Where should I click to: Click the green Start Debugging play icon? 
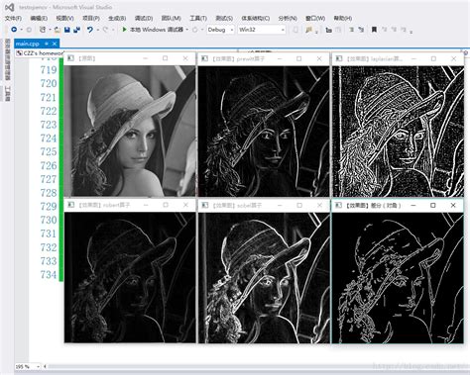tap(124, 30)
